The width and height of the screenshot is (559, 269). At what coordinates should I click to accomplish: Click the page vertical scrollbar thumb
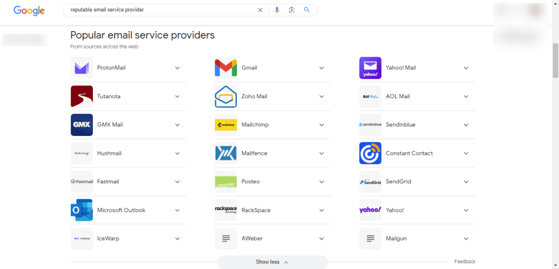click(x=555, y=61)
